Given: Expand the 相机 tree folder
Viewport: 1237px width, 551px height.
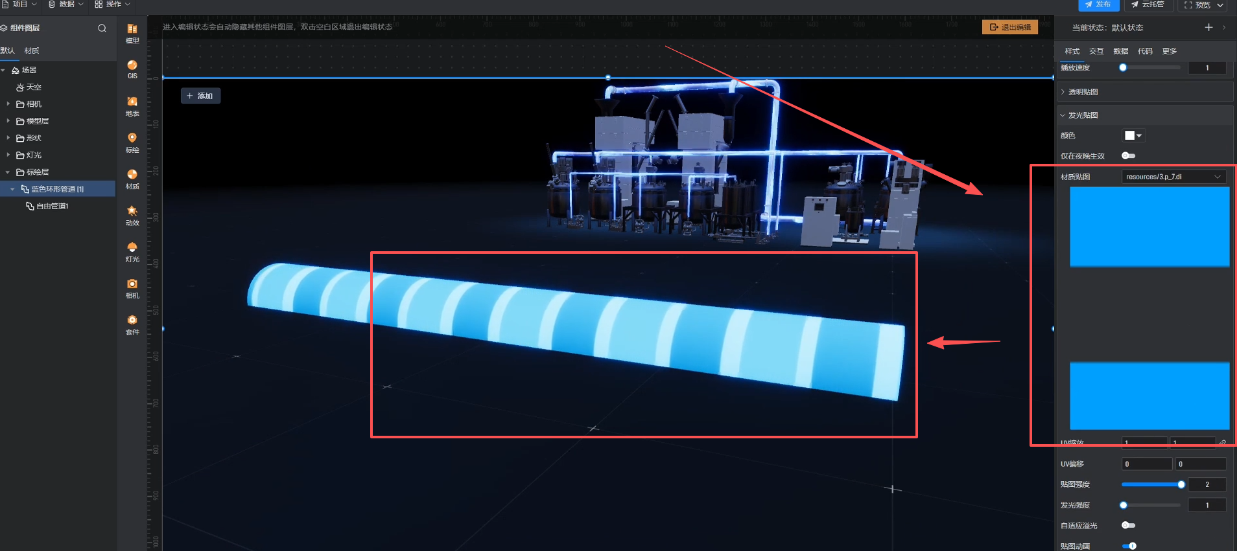Looking at the screenshot, I should 8,104.
